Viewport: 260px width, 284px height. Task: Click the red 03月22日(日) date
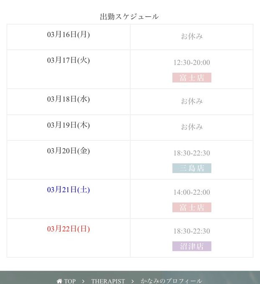coord(68,229)
